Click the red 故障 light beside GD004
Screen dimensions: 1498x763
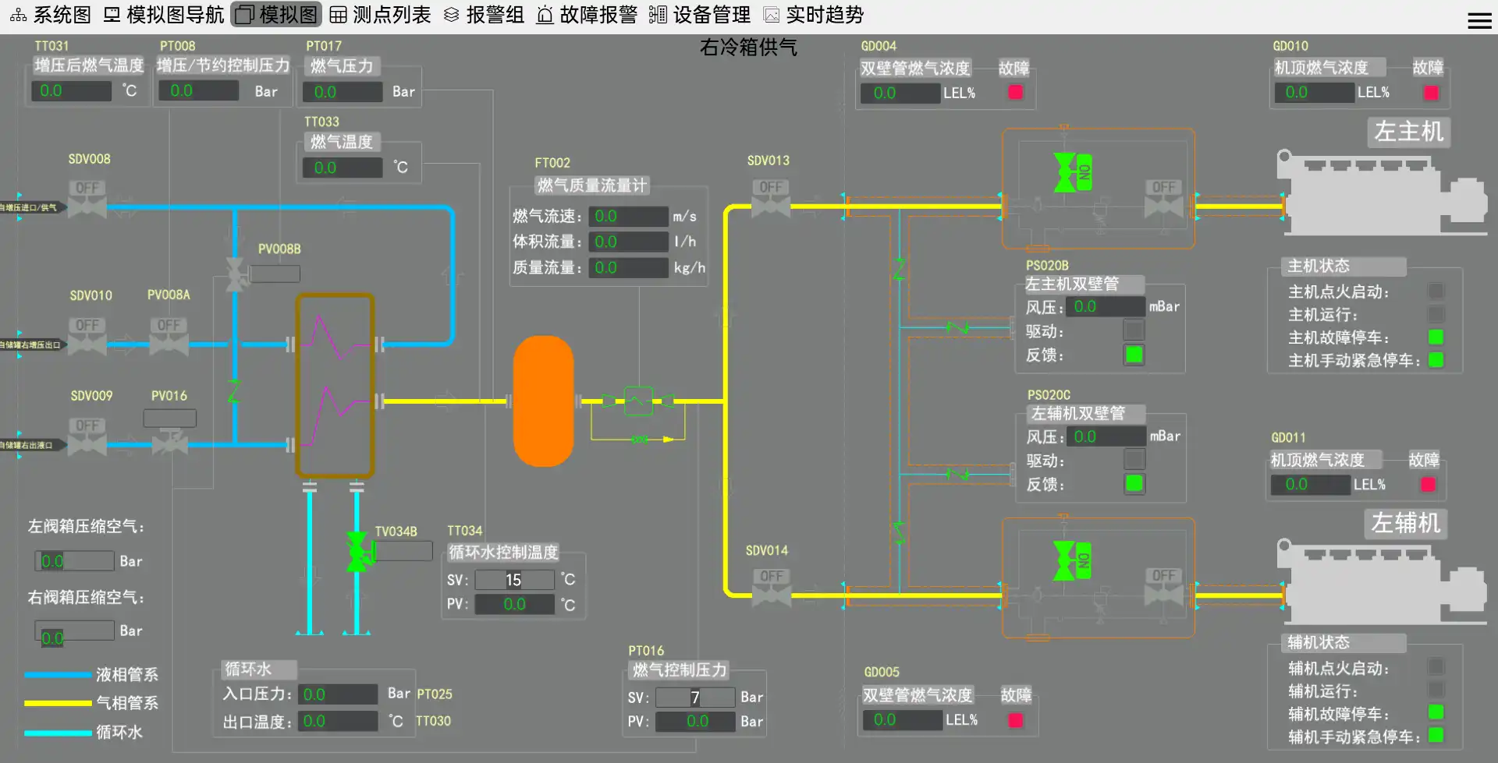pos(1015,92)
